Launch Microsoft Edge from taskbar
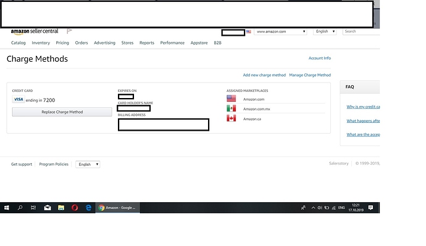This screenshot has height=246, width=426. 88,208
